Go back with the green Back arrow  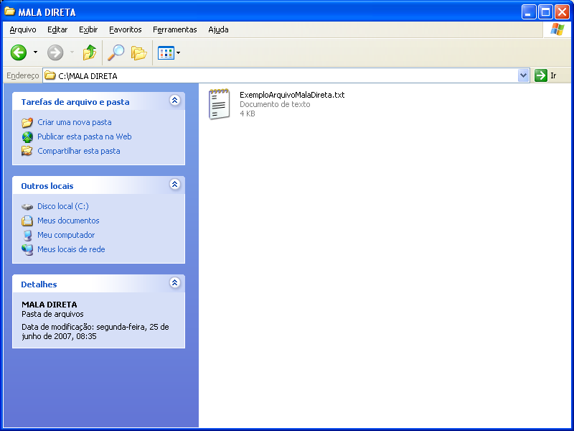(x=19, y=52)
